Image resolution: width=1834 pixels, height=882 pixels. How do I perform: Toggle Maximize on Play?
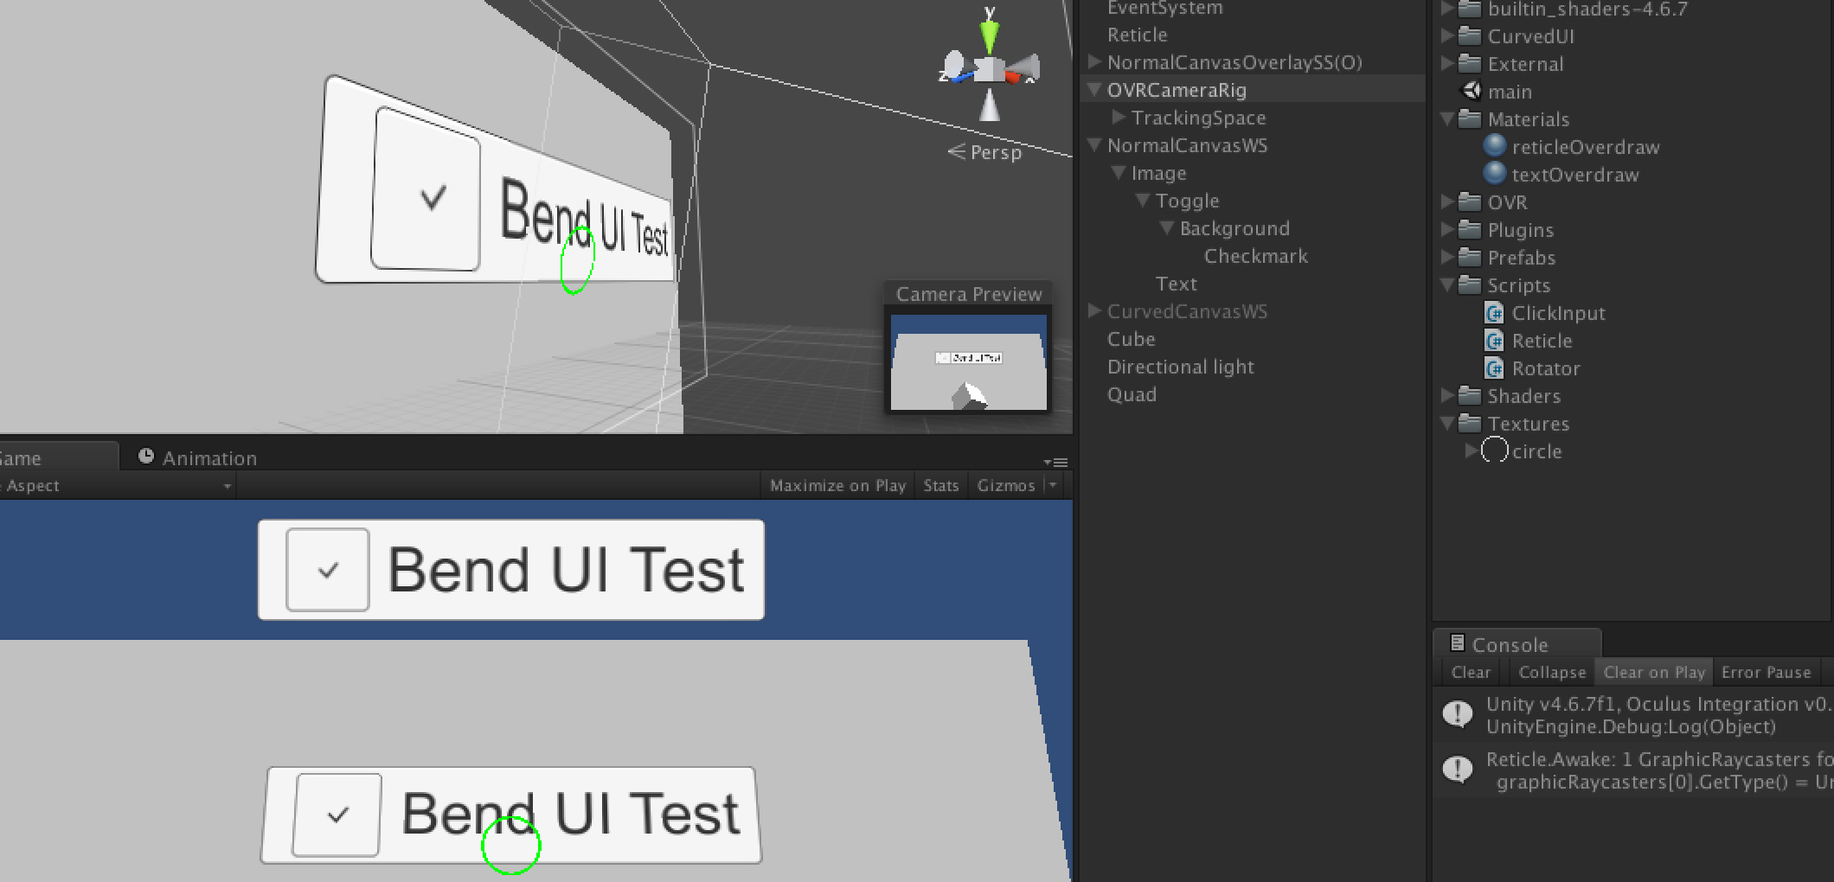[x=837, y=486]
